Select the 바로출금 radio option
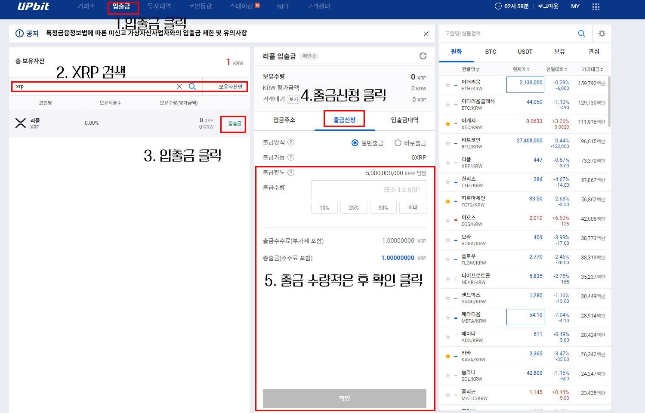This screenshot has width=645, height=413. (x=398, y=143)
